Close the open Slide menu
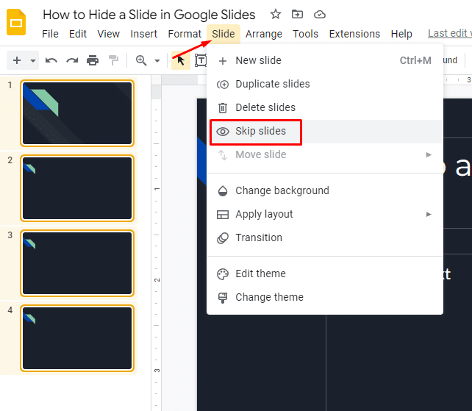472x411 pixels. tap(224, 34)
